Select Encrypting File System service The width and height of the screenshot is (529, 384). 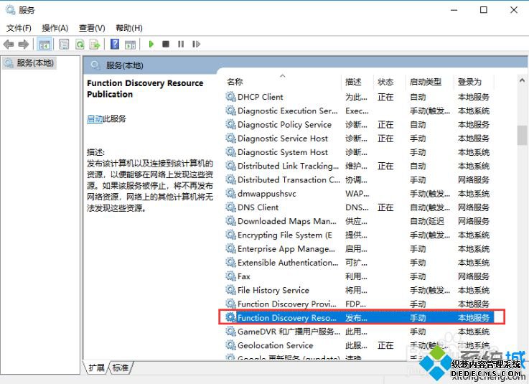coord(359,235)
